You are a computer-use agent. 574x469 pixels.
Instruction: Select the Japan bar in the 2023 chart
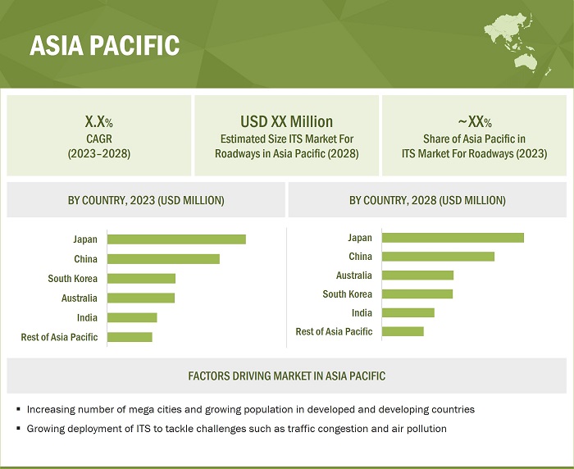tap(176, 239)
